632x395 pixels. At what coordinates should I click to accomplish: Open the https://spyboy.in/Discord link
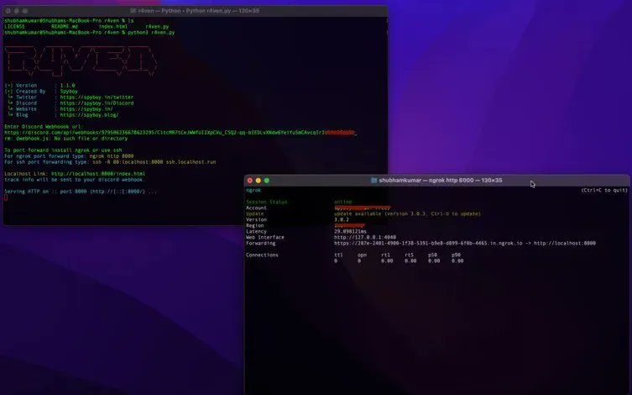97,103
